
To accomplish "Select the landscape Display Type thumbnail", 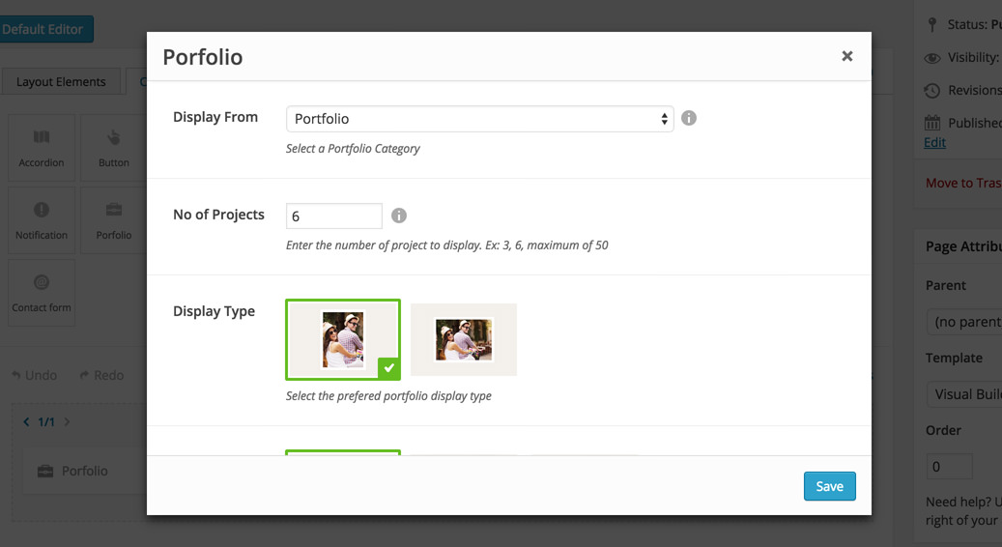I will (463, 339).
